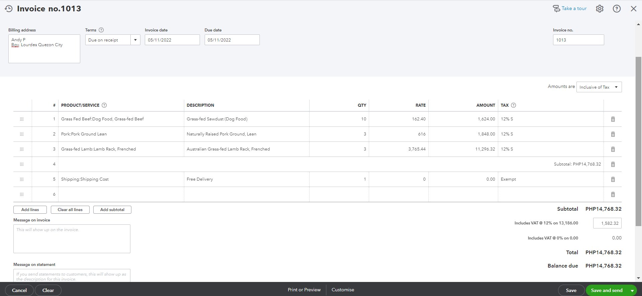Click the Take a tour link

pos(570,8)
